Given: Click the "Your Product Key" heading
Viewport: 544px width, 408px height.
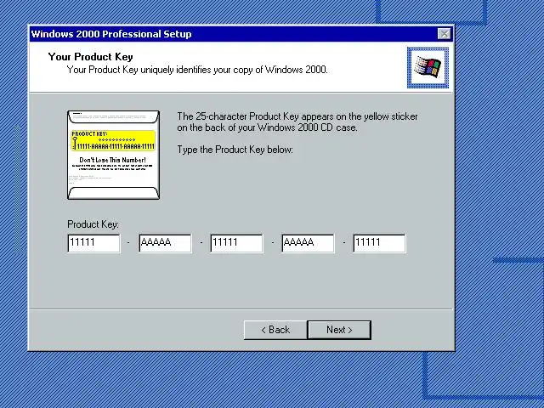Looking at the screenshot, I should 91,57.
